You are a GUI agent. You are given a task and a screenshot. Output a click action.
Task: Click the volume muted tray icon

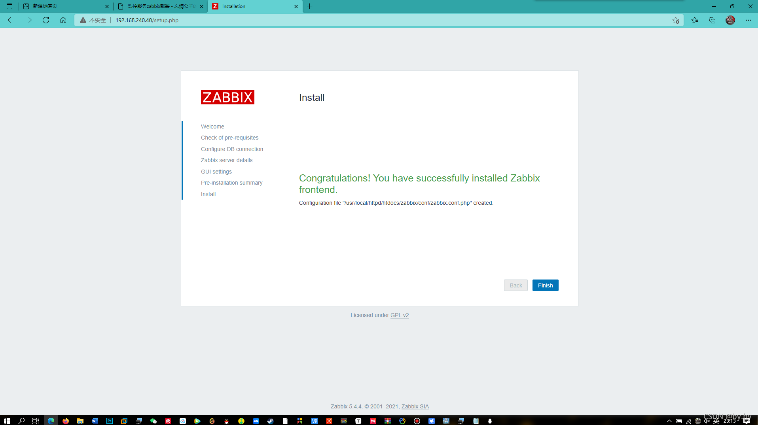pos(707,421)
